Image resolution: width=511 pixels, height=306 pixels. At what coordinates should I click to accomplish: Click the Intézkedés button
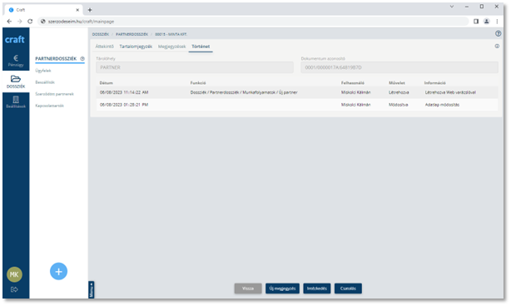pos(317,289)
